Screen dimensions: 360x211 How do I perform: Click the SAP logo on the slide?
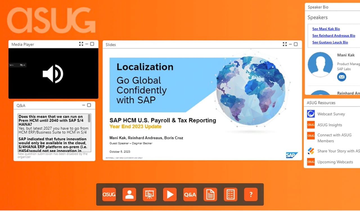click(x=292, y=155)
